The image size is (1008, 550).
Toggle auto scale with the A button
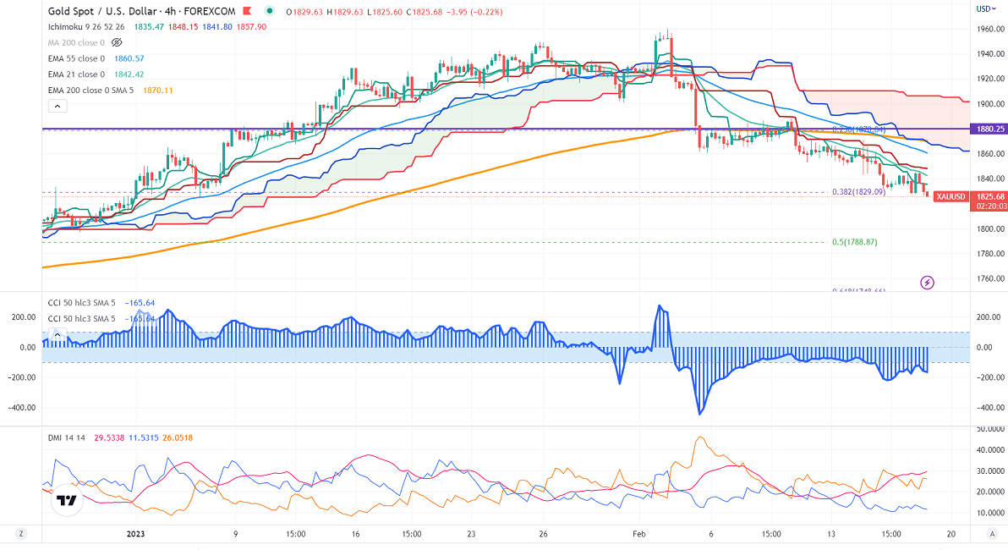tap(990, 533)
